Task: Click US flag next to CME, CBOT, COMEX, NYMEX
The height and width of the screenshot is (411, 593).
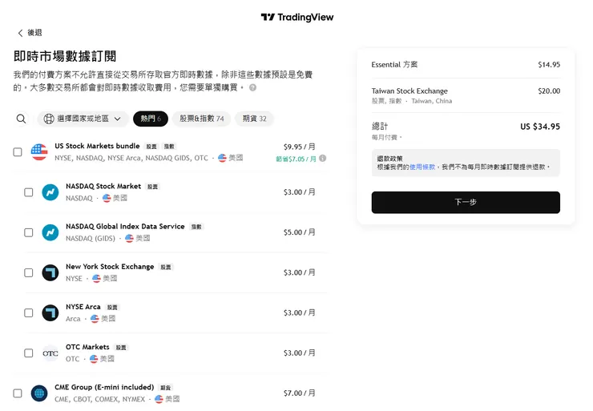Action: click(159, 399)
